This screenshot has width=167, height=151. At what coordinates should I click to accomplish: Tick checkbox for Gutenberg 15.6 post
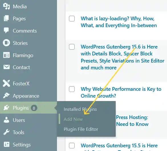click(72, 47)
